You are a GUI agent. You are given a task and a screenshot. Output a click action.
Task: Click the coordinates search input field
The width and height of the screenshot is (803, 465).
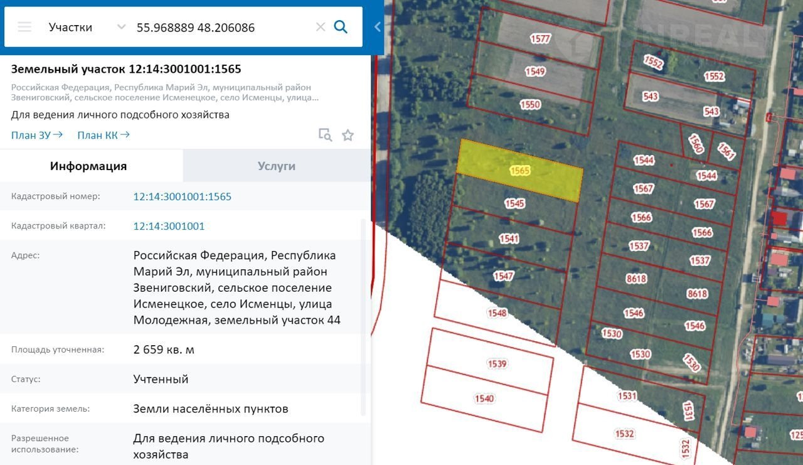(x=220, y=27)
